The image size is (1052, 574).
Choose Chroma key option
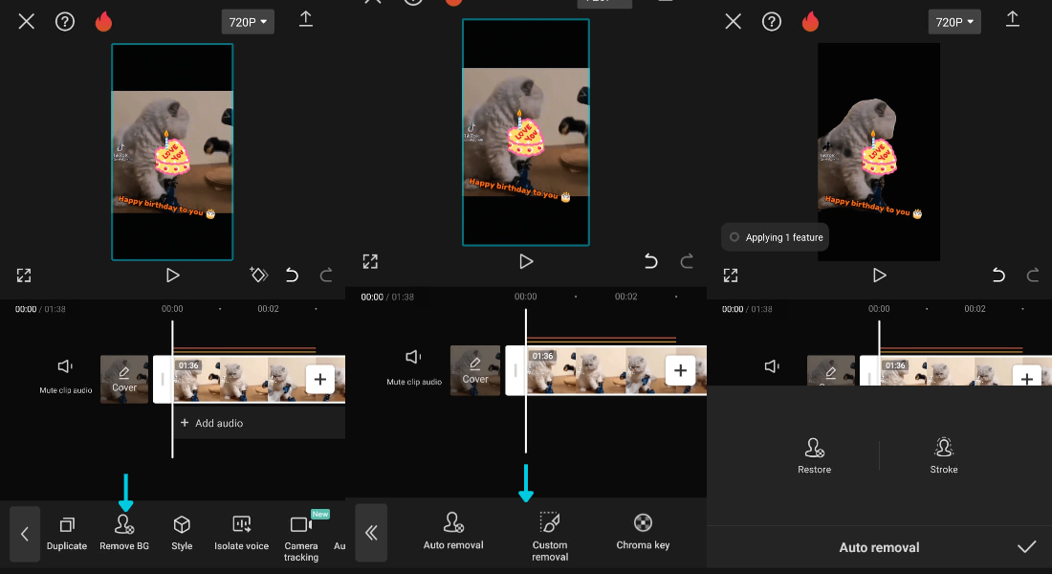point(643,532)
